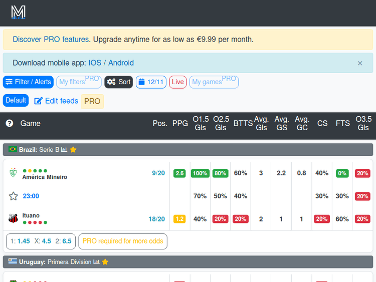This screenshot has height=282, width=376.
Task: Open the Android app download link
Action: [x=121, y=63]
